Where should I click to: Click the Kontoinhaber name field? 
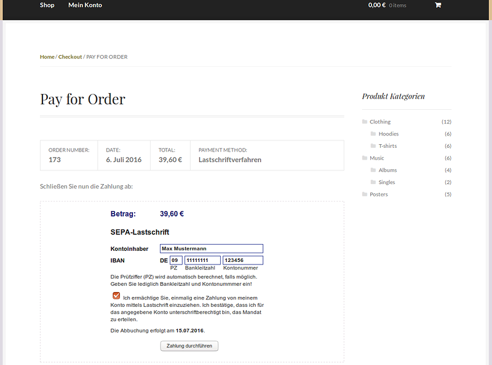point(211,248)
